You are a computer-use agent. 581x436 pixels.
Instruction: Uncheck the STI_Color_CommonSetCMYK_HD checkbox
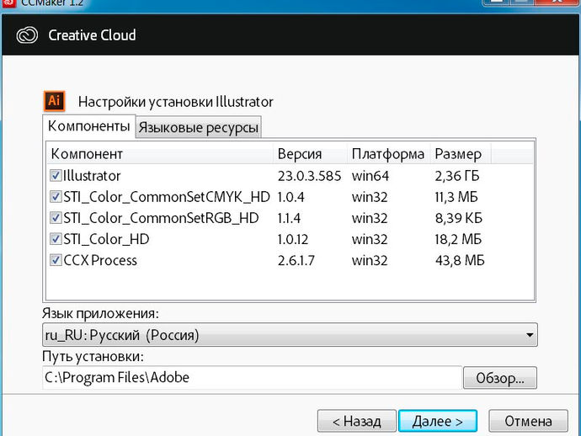tap(56, 197)
